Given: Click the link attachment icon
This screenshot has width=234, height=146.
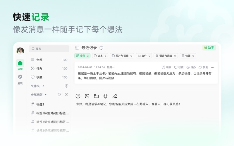Looking at the screenshot, I should [115, 96].
